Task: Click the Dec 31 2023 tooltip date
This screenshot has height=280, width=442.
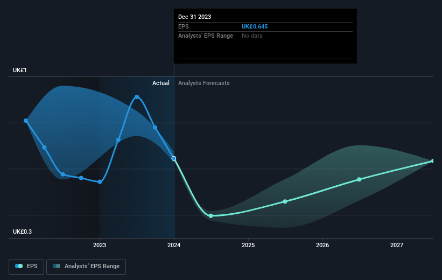Action: tap(194, 17)
